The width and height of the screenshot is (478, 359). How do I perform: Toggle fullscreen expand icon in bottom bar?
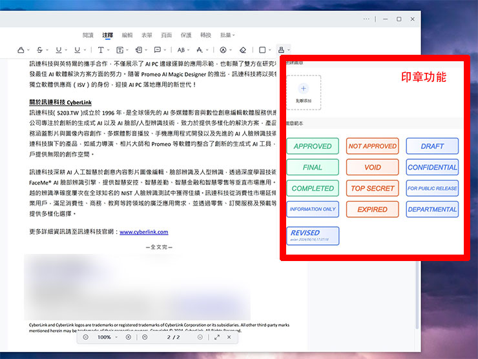(x=217, y=337)
